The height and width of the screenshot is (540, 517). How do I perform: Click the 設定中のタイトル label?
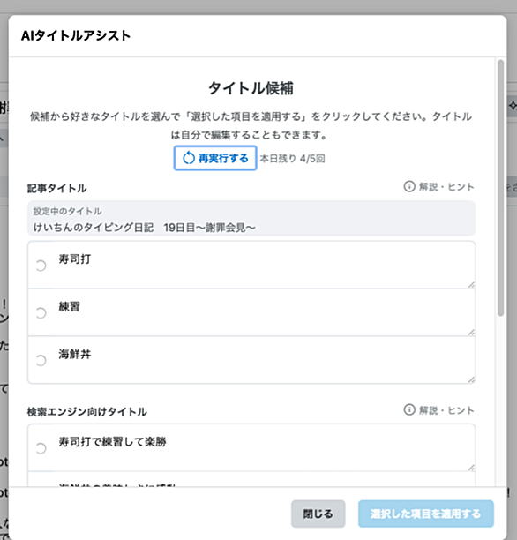[x=67, y=211]
